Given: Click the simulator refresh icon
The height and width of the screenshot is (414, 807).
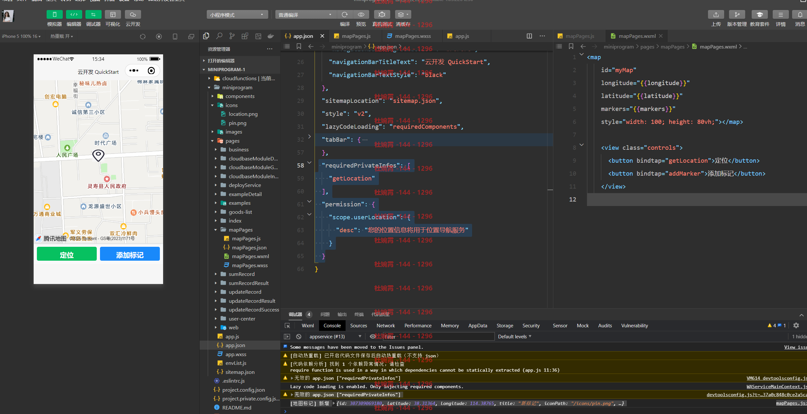Looking at the screenshot, I should pos(143,37).
